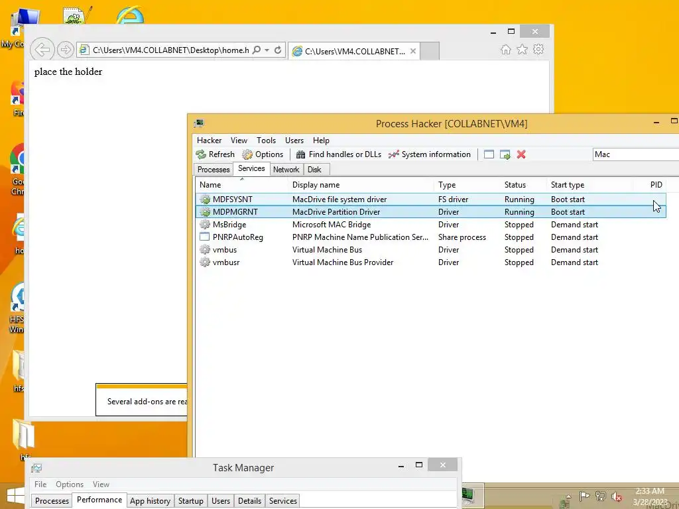The height and width of the screenshot is (509, 679).
Task: Refresh the page in Internet Explorer
Action: tap(278, 50)
